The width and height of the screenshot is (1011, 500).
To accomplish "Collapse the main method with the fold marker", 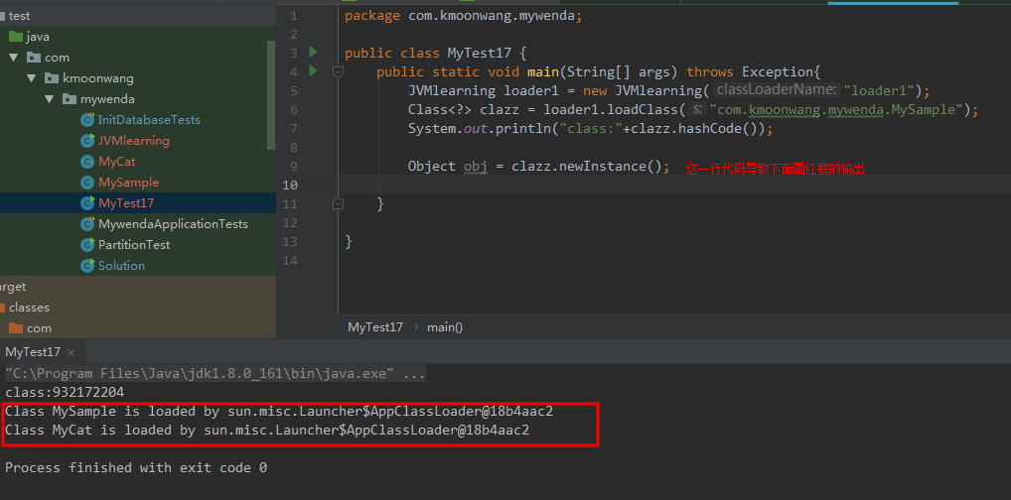I will tap(338, 71).
